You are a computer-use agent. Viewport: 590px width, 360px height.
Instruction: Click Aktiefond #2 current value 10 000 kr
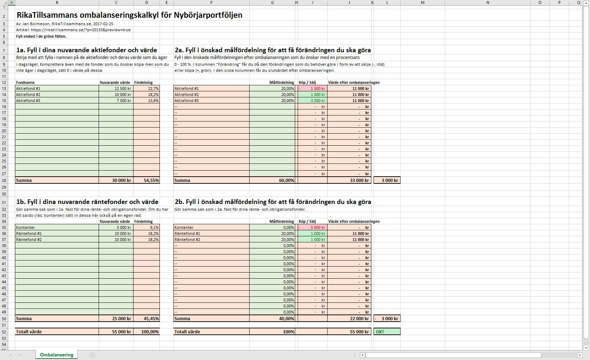pos(116,95)
